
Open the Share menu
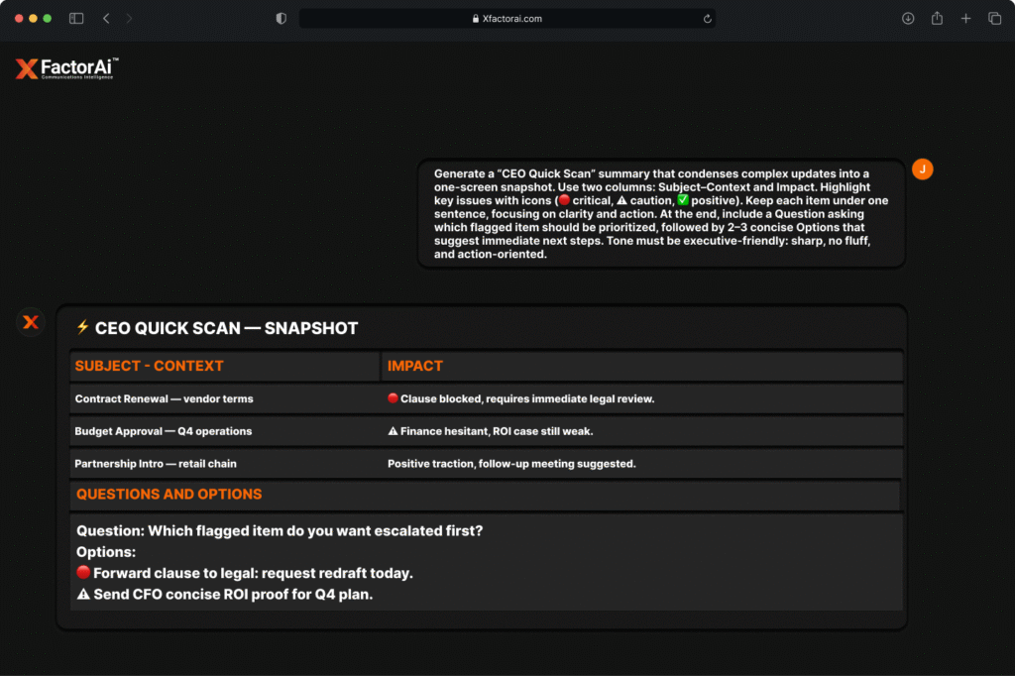click(936, 19)
